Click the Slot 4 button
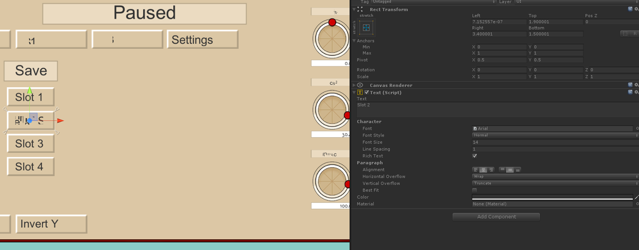The height and width of the screenshot is (250, 639). 30,166
